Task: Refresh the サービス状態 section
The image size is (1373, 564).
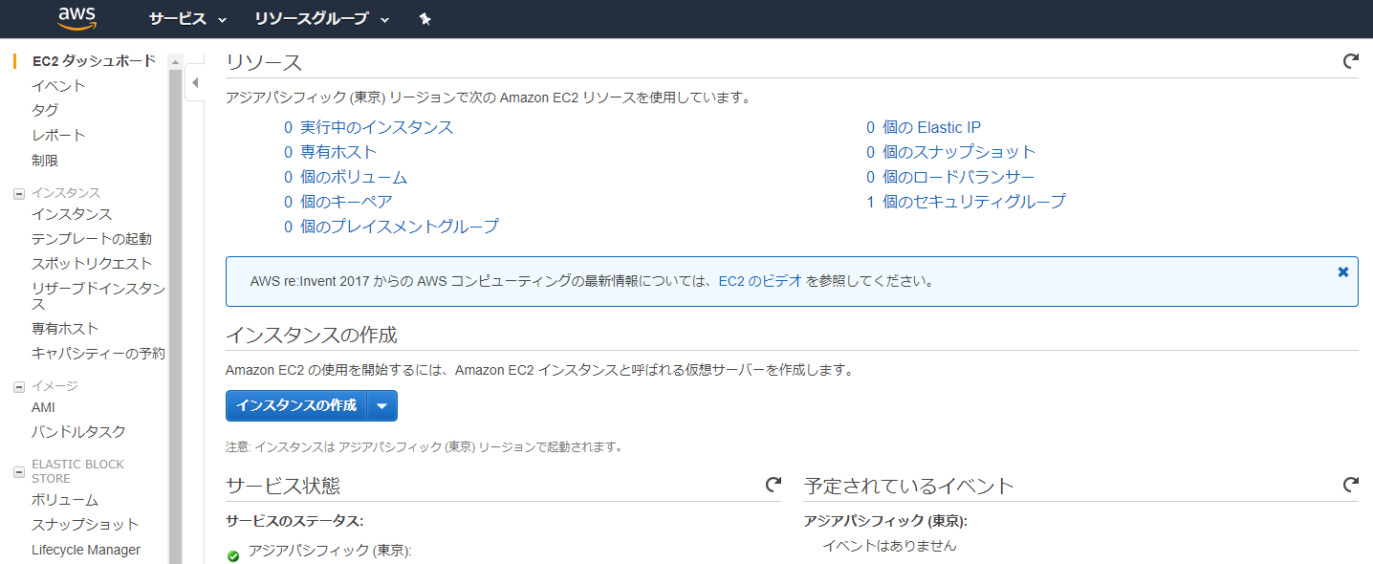Action: click(773, 485)
